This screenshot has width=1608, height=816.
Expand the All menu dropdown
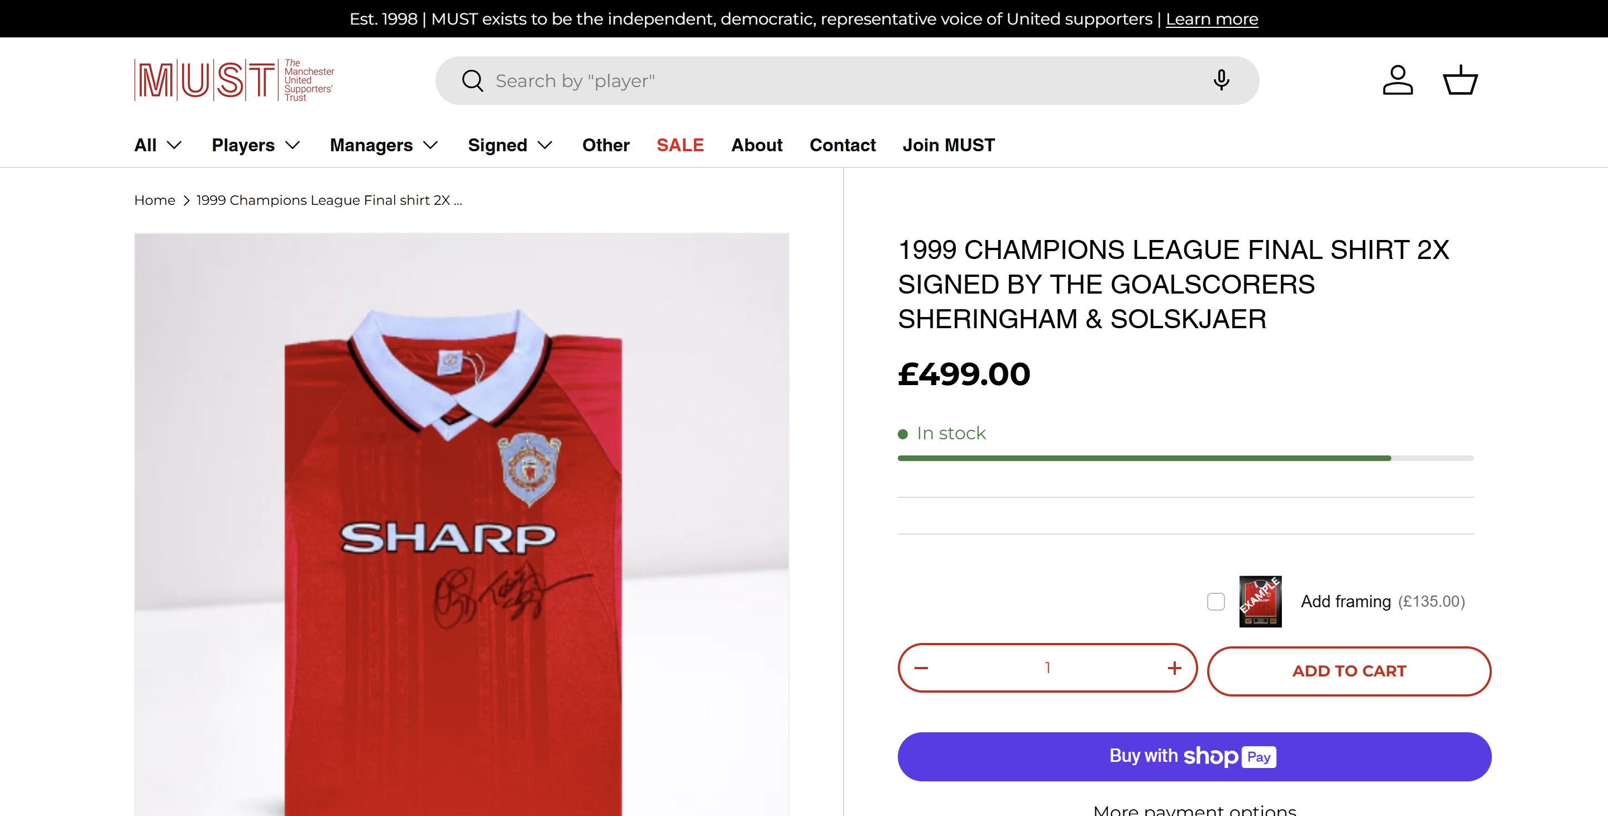click(158, 145)
